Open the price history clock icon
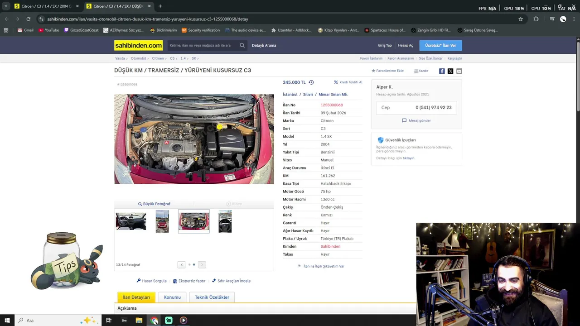This screenshot has width=580, height=326. [311, 82]
